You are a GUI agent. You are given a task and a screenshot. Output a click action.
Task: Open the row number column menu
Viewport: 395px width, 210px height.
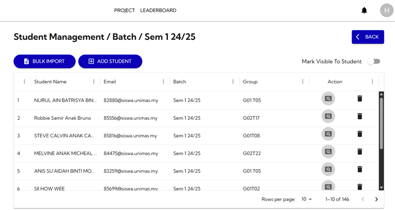point(24,82)
